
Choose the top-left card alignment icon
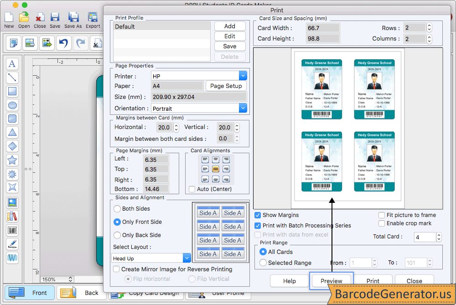coord(205,160)
